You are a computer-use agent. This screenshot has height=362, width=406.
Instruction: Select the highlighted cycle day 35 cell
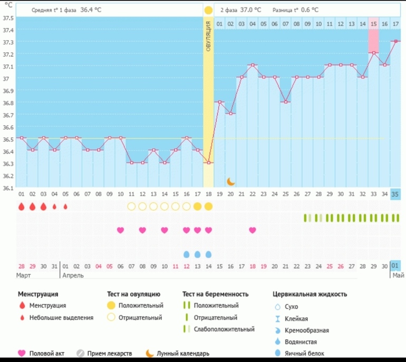(x=395, y=194)
